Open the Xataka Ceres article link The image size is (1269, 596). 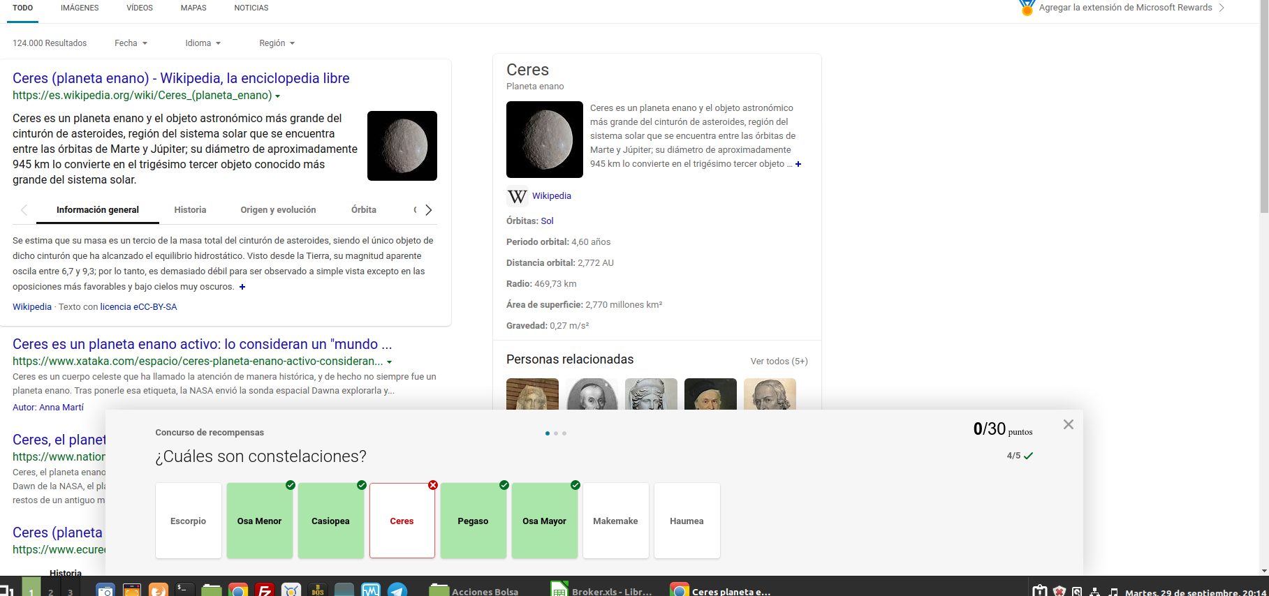click(202, 344)
